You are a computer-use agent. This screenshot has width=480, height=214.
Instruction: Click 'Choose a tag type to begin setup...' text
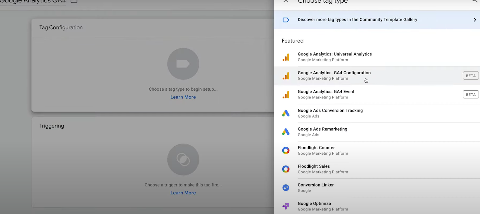tap(183, 89)
